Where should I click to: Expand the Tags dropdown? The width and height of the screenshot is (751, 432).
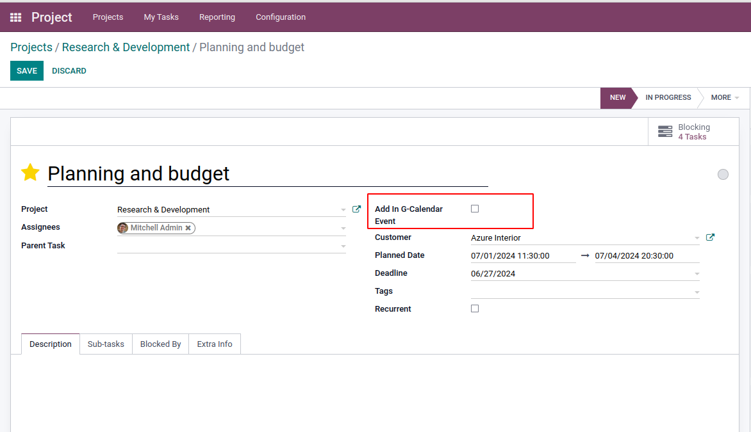tap(697, 292)
